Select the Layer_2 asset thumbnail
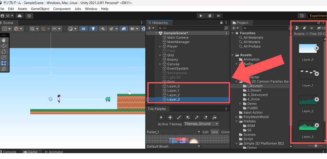Image resolution: width=327 pixels, height=159 pixels. point(308,100)
